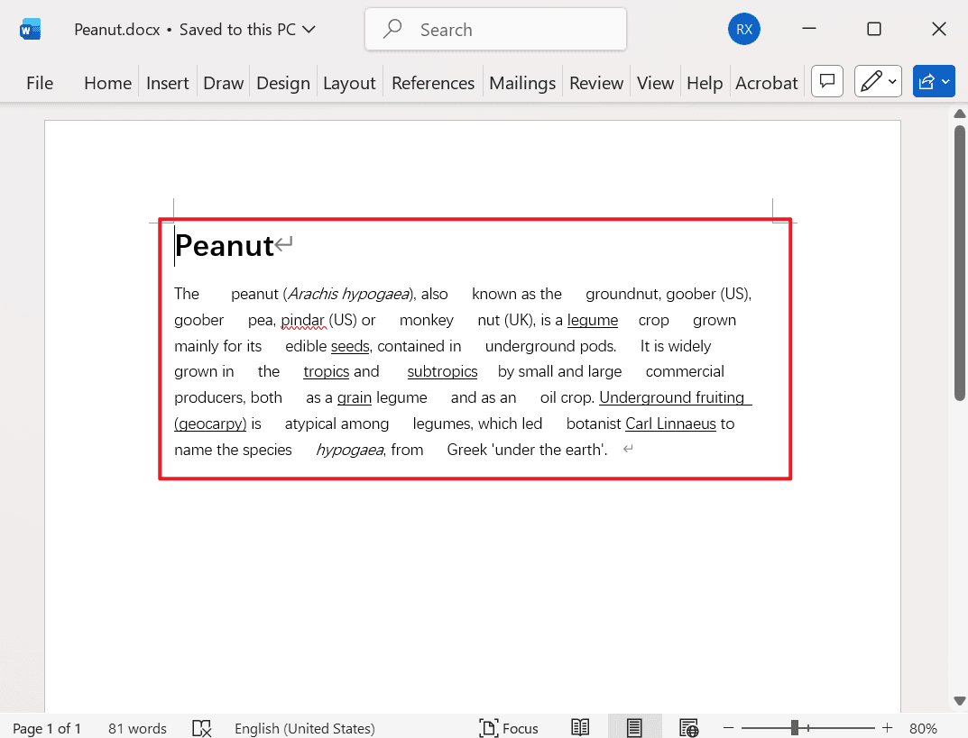Screen dimensions: 968x738
Task: Click the zoom in plus button
Action: pyautogui.click(x=887, y=728)
